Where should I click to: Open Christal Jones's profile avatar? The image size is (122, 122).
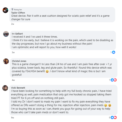pos(6,61)
